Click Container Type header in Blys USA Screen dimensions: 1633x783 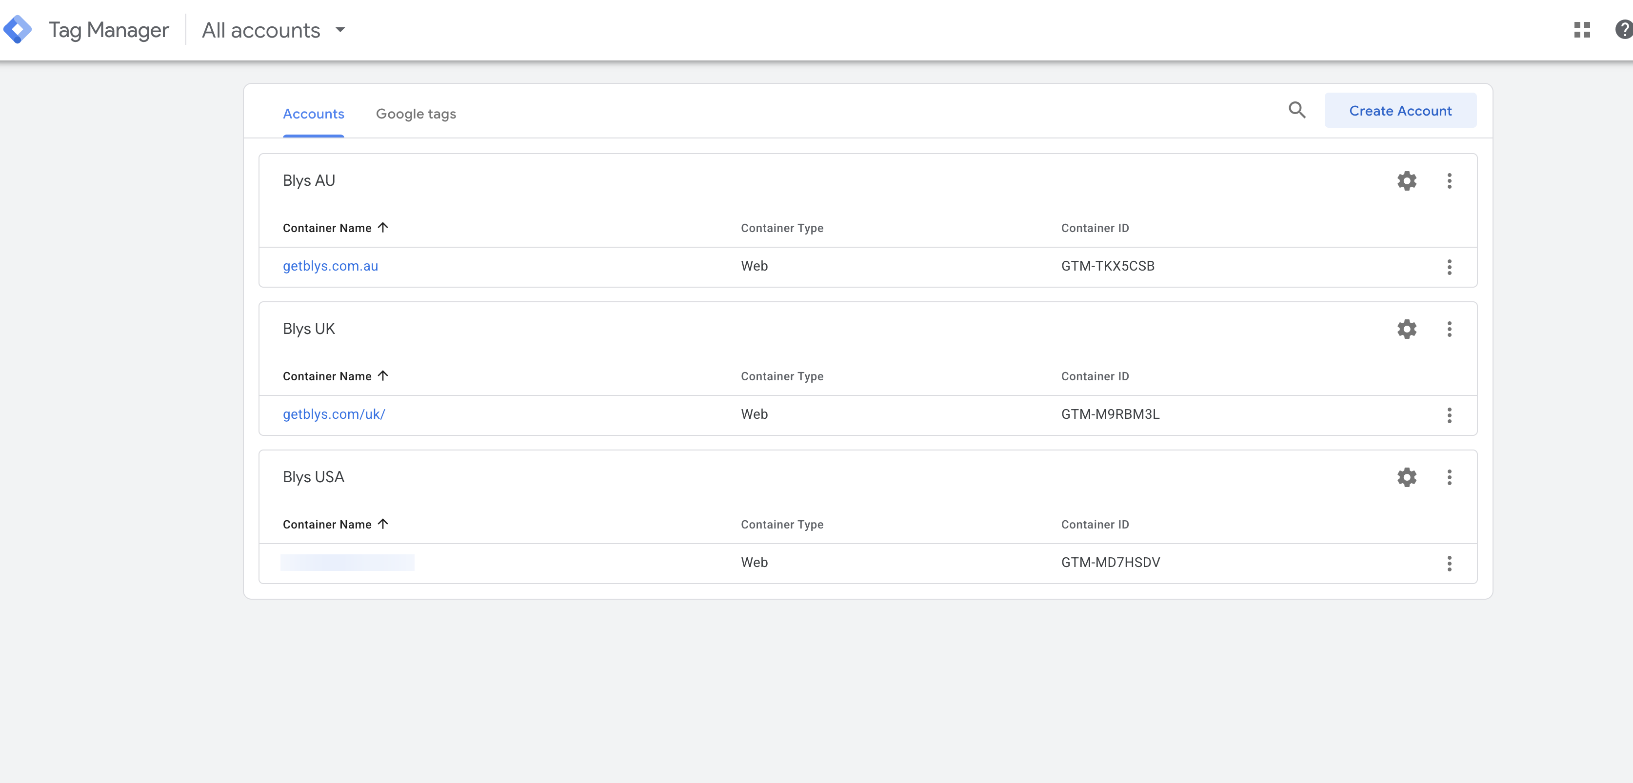pos(782,525)
